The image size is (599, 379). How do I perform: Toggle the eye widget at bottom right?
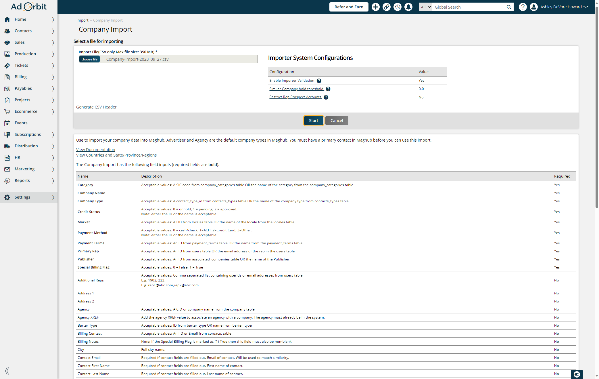(577, 374)
